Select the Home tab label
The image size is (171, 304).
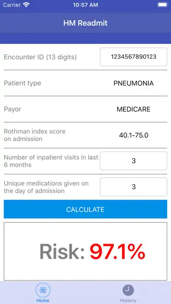43,301
